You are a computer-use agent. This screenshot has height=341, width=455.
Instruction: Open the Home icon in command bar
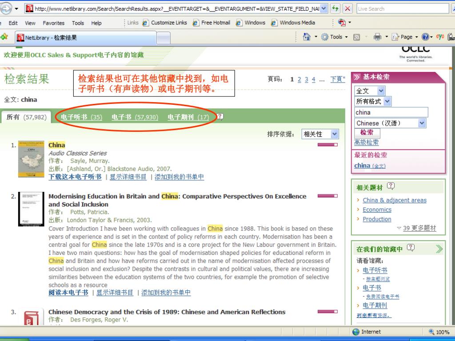[307, 37]
